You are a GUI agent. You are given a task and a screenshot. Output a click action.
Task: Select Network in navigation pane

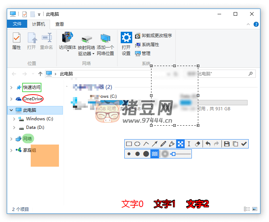coord(28,139)
